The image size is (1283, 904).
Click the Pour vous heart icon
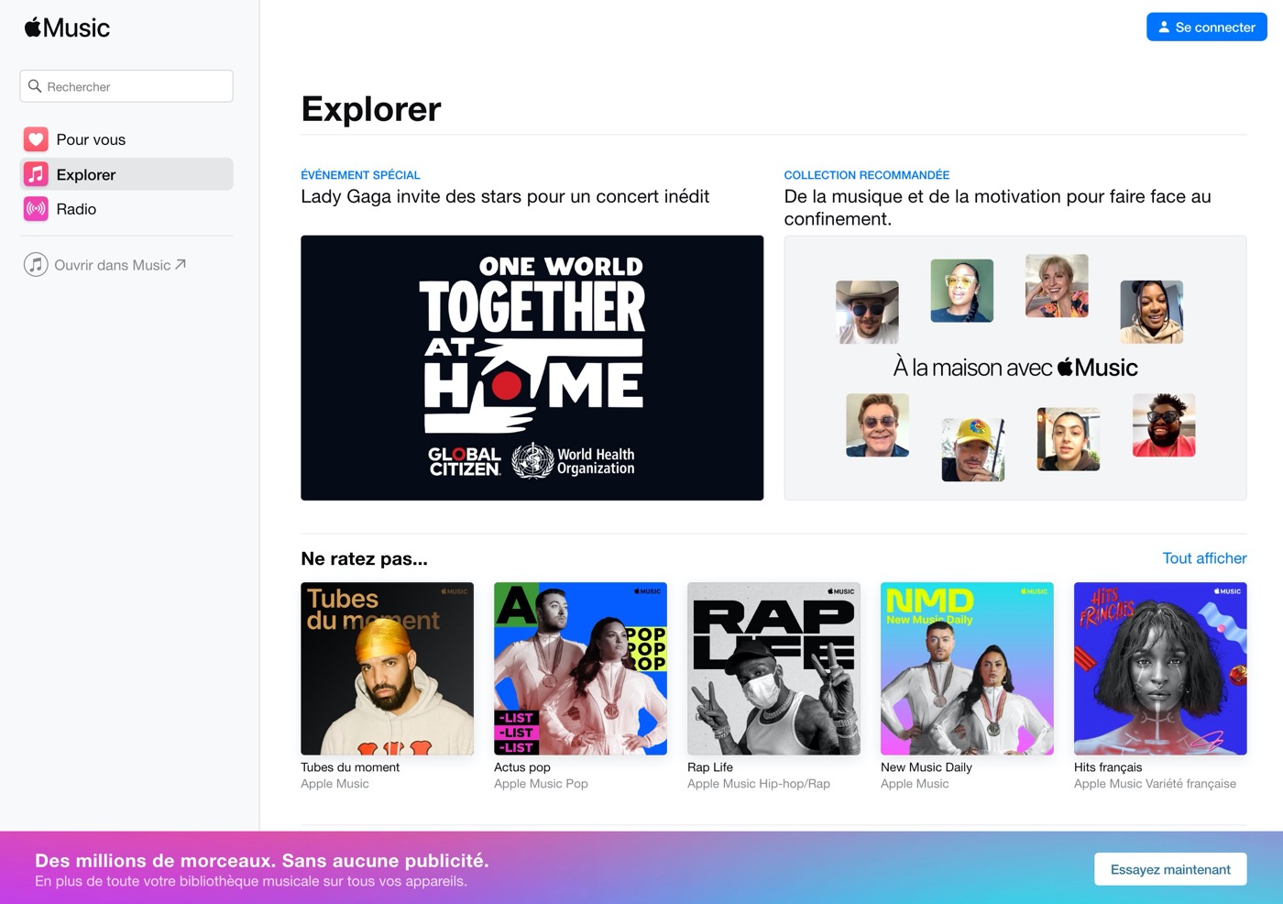pyautogui.click(x=36, y=139)
